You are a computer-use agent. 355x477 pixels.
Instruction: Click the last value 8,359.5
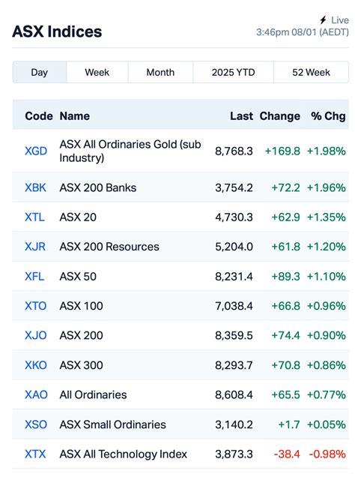click(234, 335)
